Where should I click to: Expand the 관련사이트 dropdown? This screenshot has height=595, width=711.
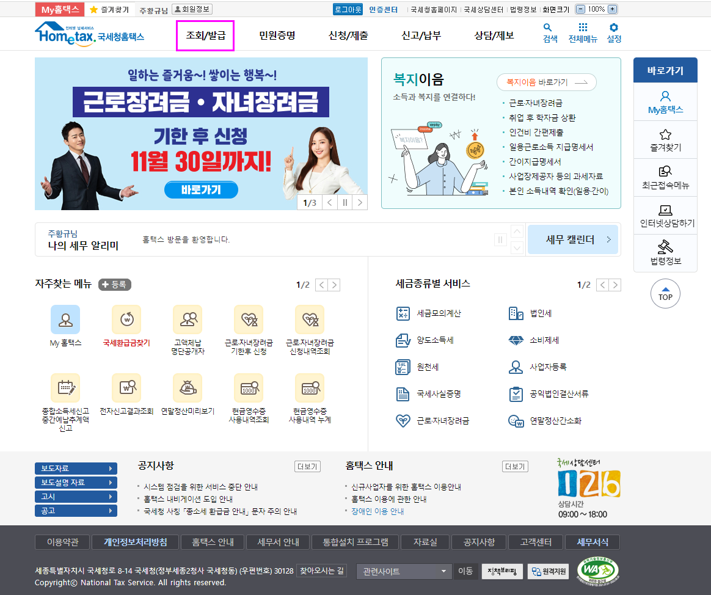coord(404,571)
